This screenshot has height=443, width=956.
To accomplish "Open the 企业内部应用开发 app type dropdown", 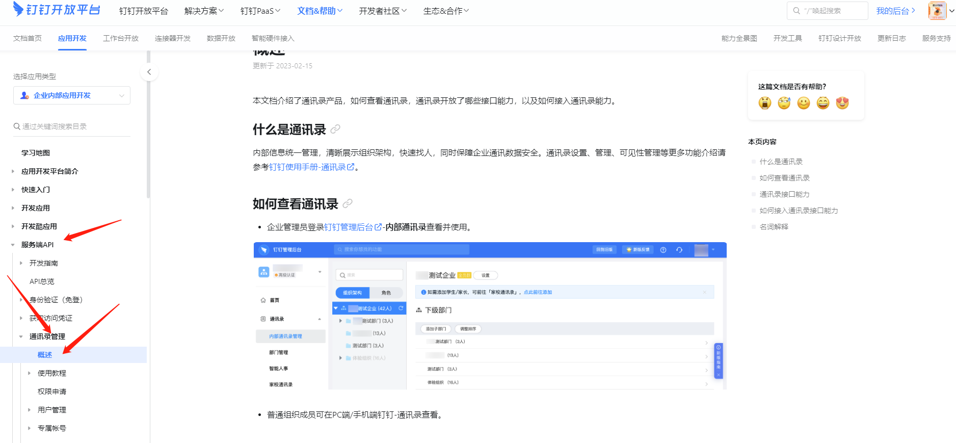I will [72, 95].
